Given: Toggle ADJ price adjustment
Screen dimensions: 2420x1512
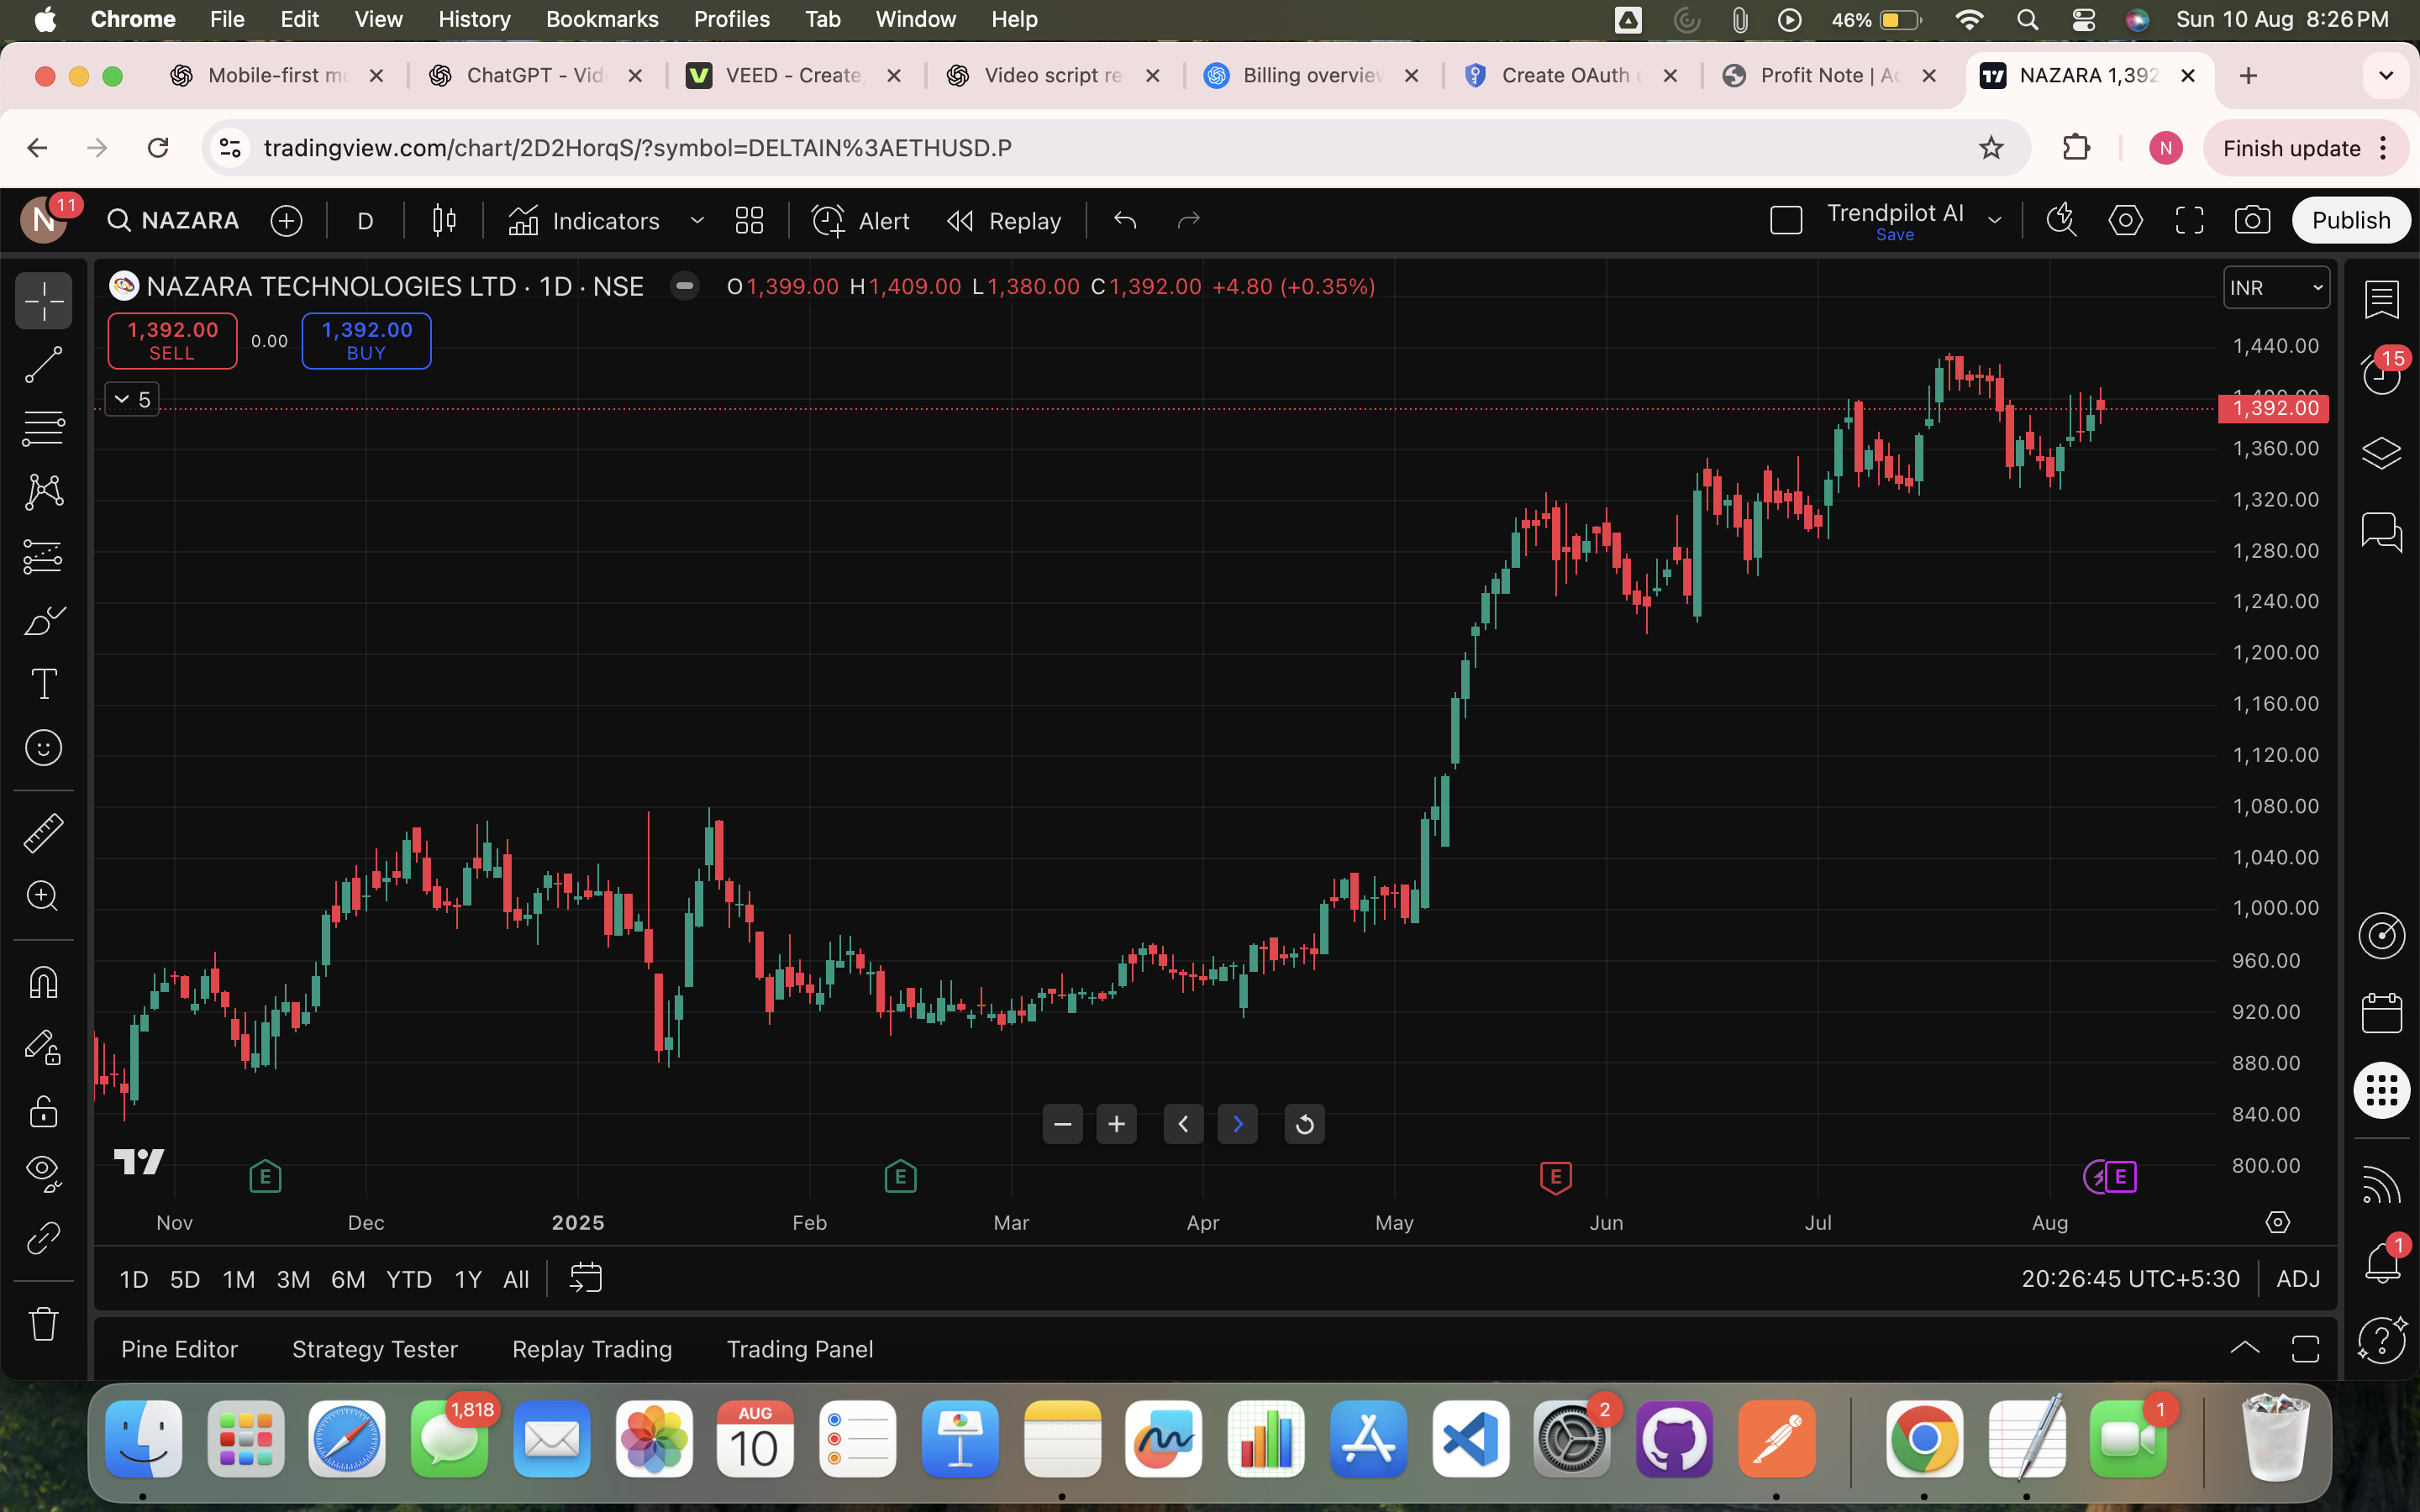Looking at the screenshot, I should tap(2297, 1279).
